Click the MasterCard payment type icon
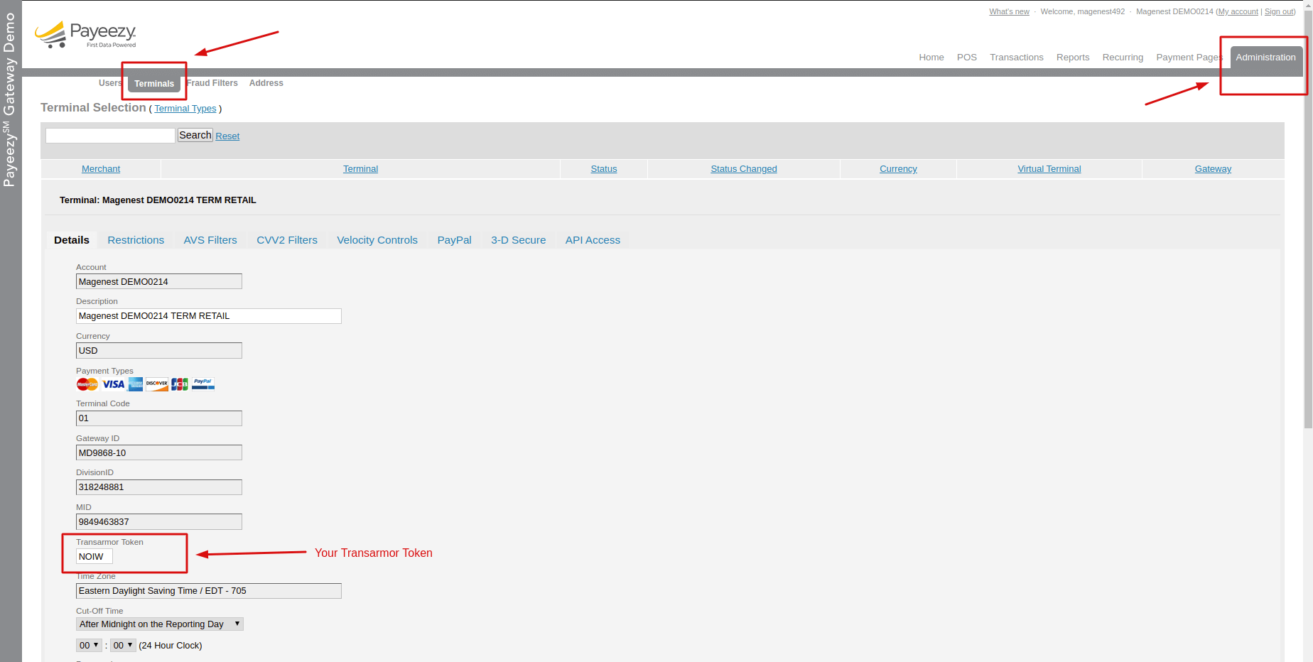Image resolution: width=1313 pixels, height=662 pixels. pos(87,384)
